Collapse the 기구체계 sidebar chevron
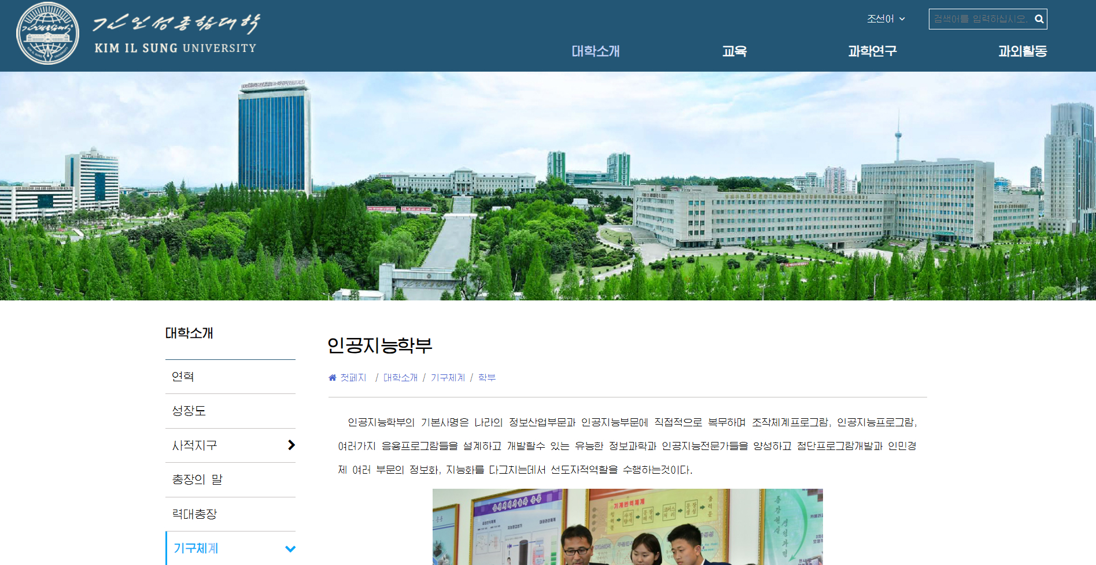Viewport: 1096px width, 565px height. 290,549
